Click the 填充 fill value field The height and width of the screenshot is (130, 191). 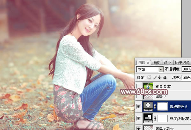[x=186, y=77]
